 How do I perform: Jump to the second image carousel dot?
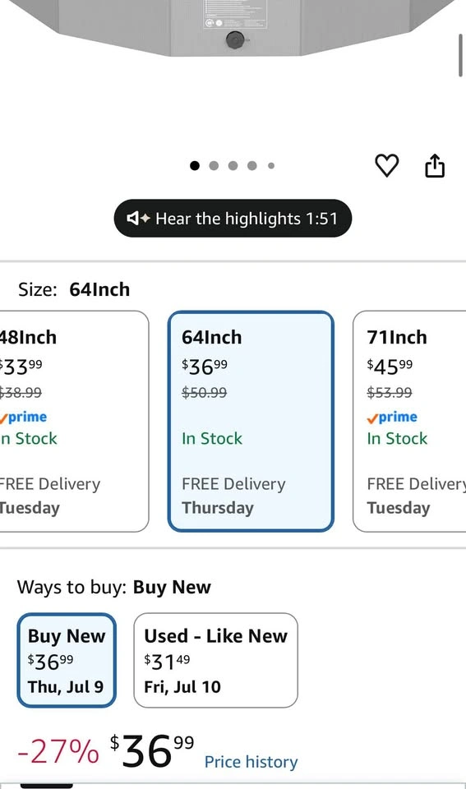(214, 165)
